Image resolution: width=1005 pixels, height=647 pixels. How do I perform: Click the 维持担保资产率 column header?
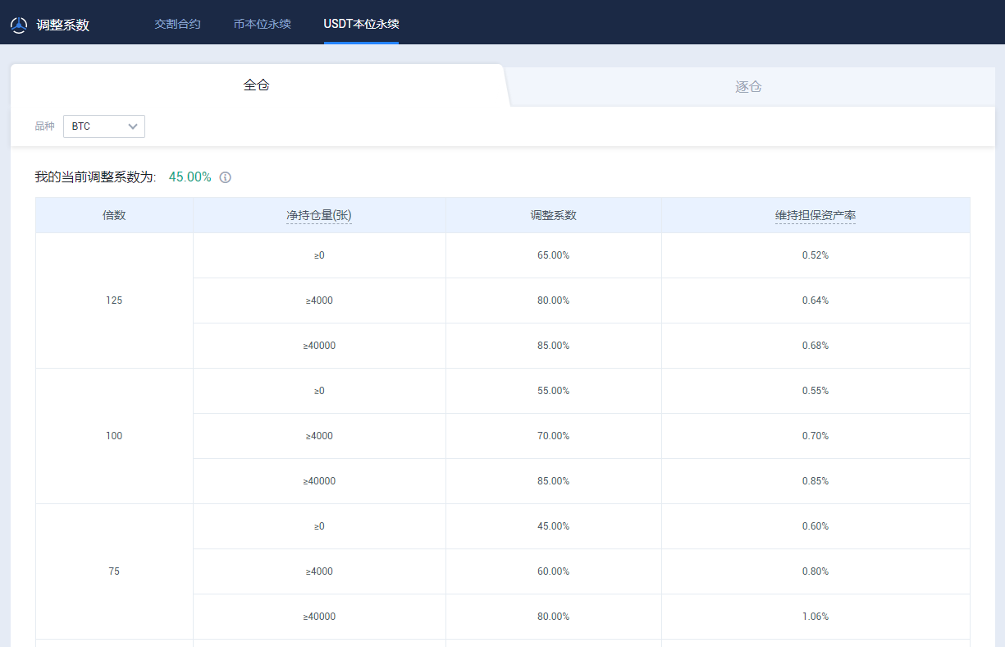pyautogui.click(x=815, y=215)
